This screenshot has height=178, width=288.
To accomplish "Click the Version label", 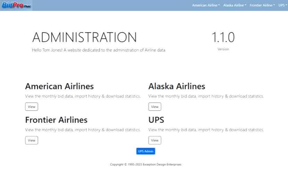I will click(223, 49).
